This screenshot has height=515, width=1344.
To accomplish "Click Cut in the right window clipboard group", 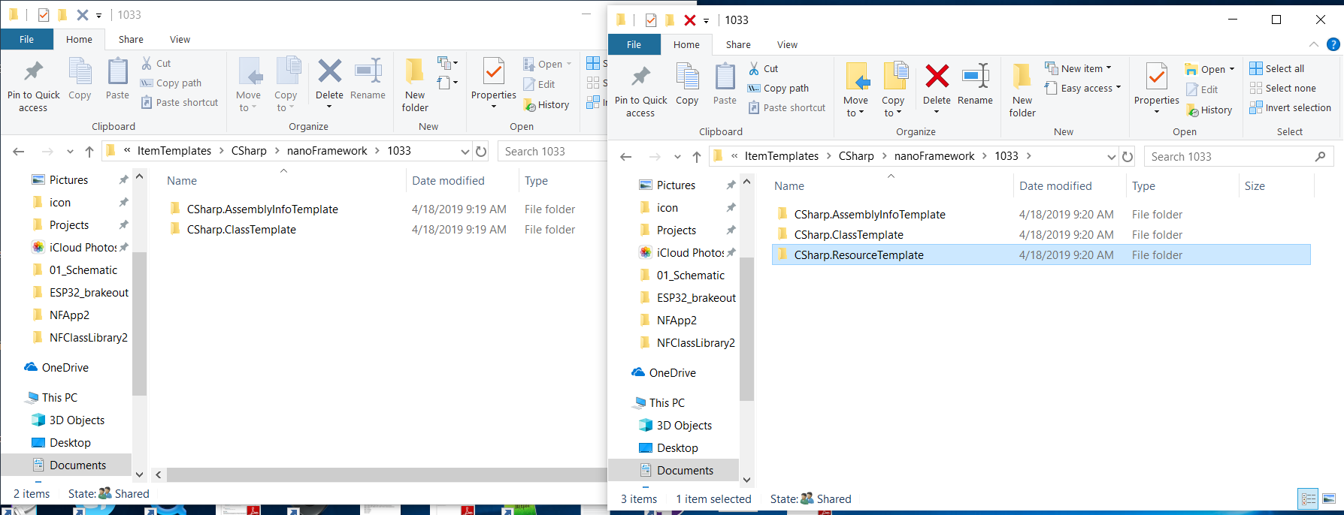I will tap(763, 68).
